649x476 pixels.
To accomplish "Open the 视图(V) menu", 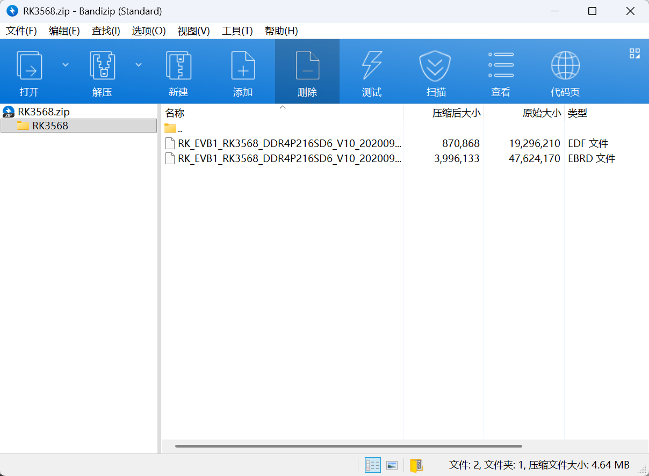I will 194,31.
